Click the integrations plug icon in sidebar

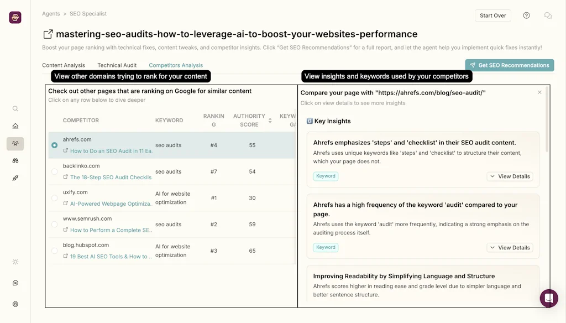coord(15,178)
